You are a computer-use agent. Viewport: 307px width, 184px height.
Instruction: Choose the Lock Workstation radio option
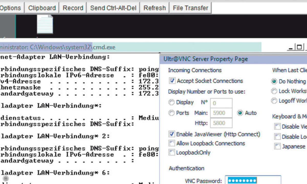coord(274,91)
